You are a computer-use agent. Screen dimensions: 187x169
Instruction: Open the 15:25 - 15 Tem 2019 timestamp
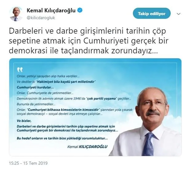(x=28, y=163)
